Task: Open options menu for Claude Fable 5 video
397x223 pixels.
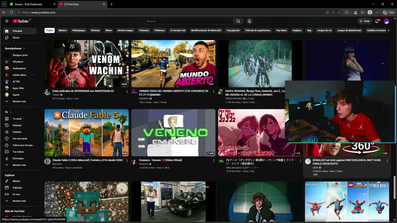Action: (127, 161)
